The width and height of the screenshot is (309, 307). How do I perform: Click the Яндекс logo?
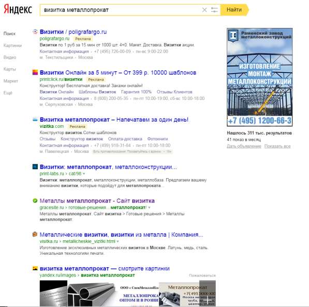click(18, 9)
